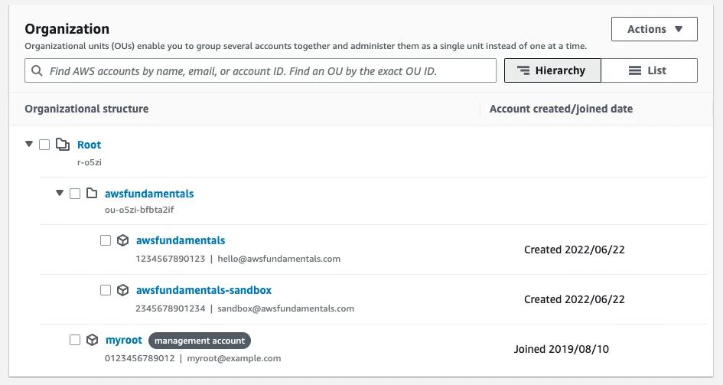Open the Actions dropdown menu
This screenshot has height=385, width=723.
tap(654, 29)
